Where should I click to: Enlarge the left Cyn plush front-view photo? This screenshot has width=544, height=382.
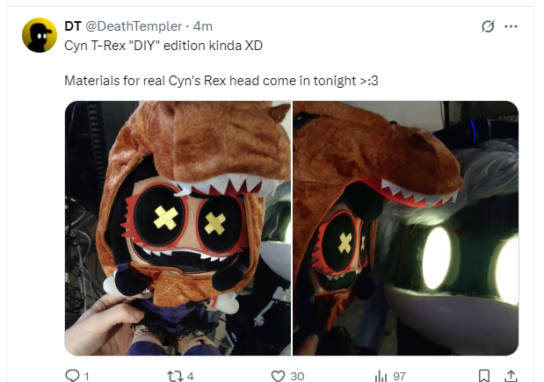tap(178, 228)
